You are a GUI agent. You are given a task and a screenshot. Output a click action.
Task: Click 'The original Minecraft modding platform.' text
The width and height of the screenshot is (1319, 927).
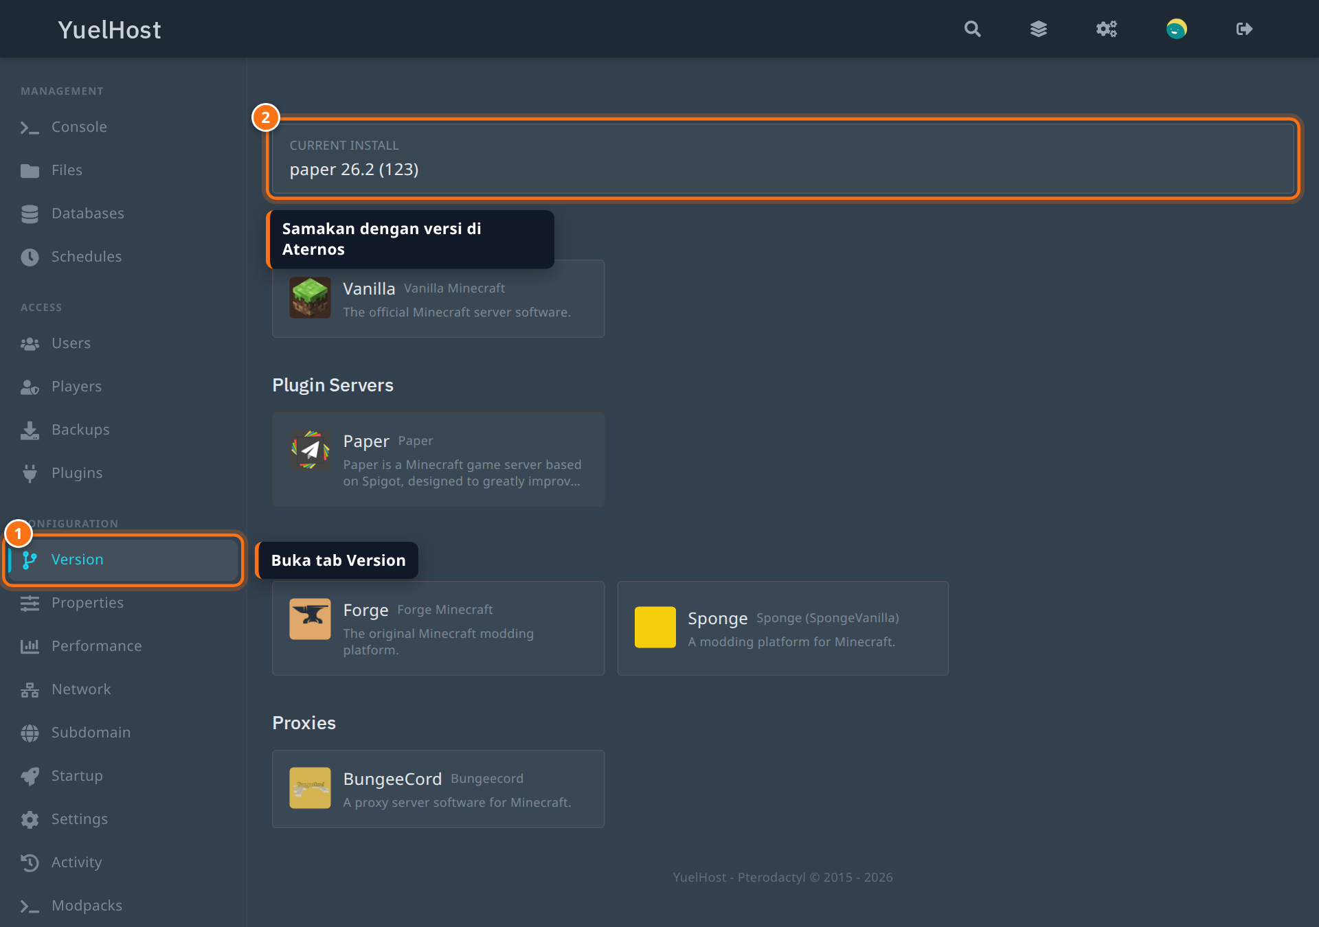pyautogui.click(x=438, y=642)
